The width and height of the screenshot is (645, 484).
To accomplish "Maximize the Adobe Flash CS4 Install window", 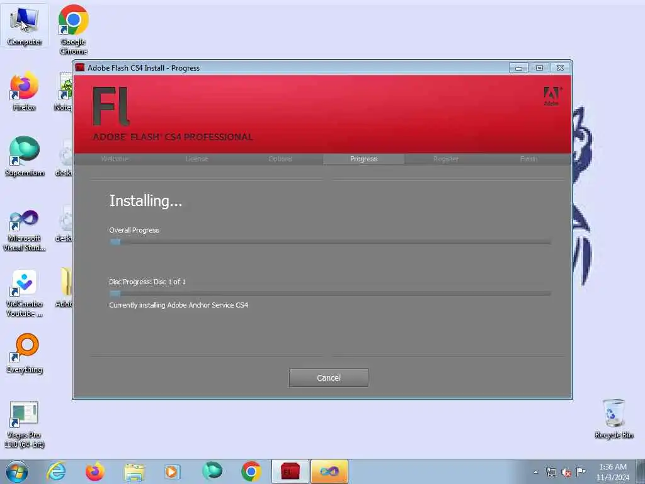I will point(539,68).
